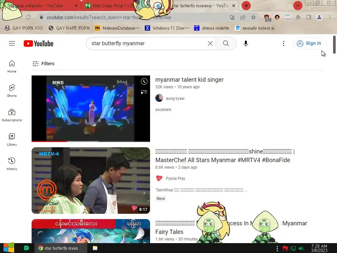Open the aung kyaw channel name
The image size is (337, 253).
[175, 98]
